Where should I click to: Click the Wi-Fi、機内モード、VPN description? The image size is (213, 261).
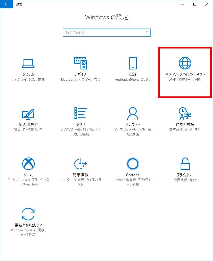(x=185, y=80)
